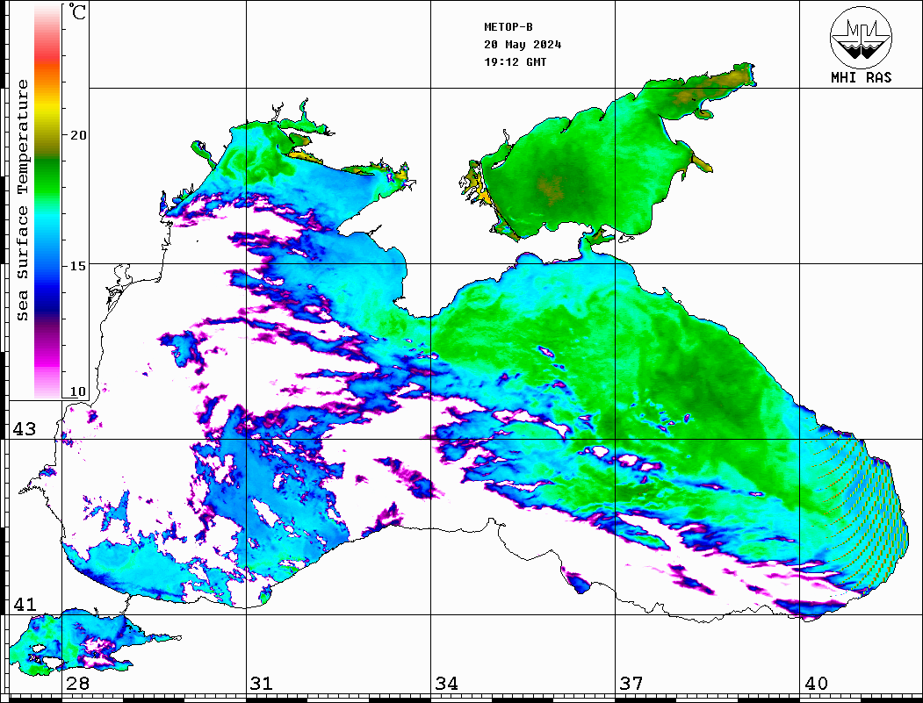
Task: Click the 19:12 GMT time label
Action: click(x=515, y=62)
